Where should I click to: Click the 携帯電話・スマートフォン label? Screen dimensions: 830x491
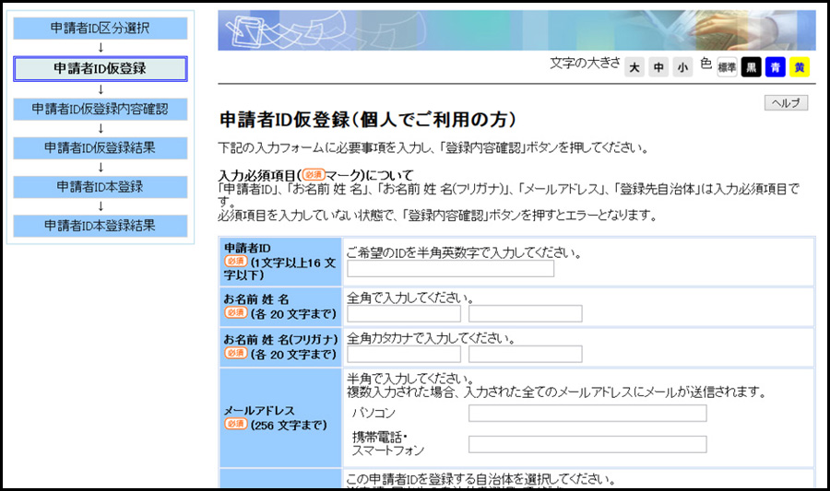(388, 443)
